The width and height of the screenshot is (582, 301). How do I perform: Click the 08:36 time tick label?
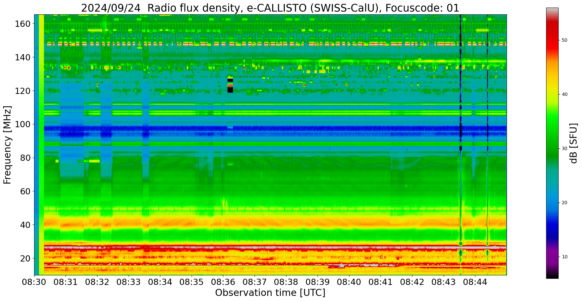pos(223,282)
